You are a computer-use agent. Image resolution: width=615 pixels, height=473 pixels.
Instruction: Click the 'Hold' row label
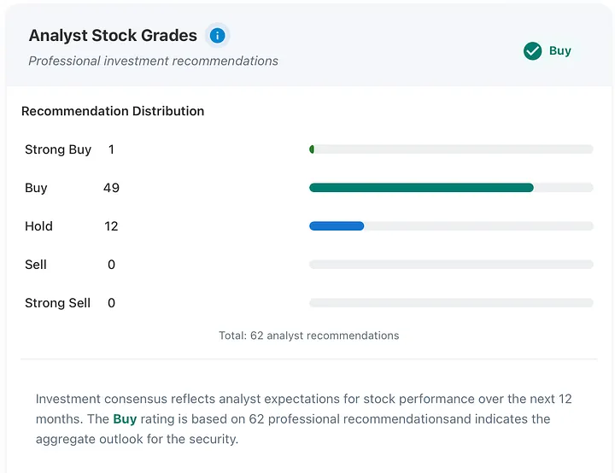38,226
